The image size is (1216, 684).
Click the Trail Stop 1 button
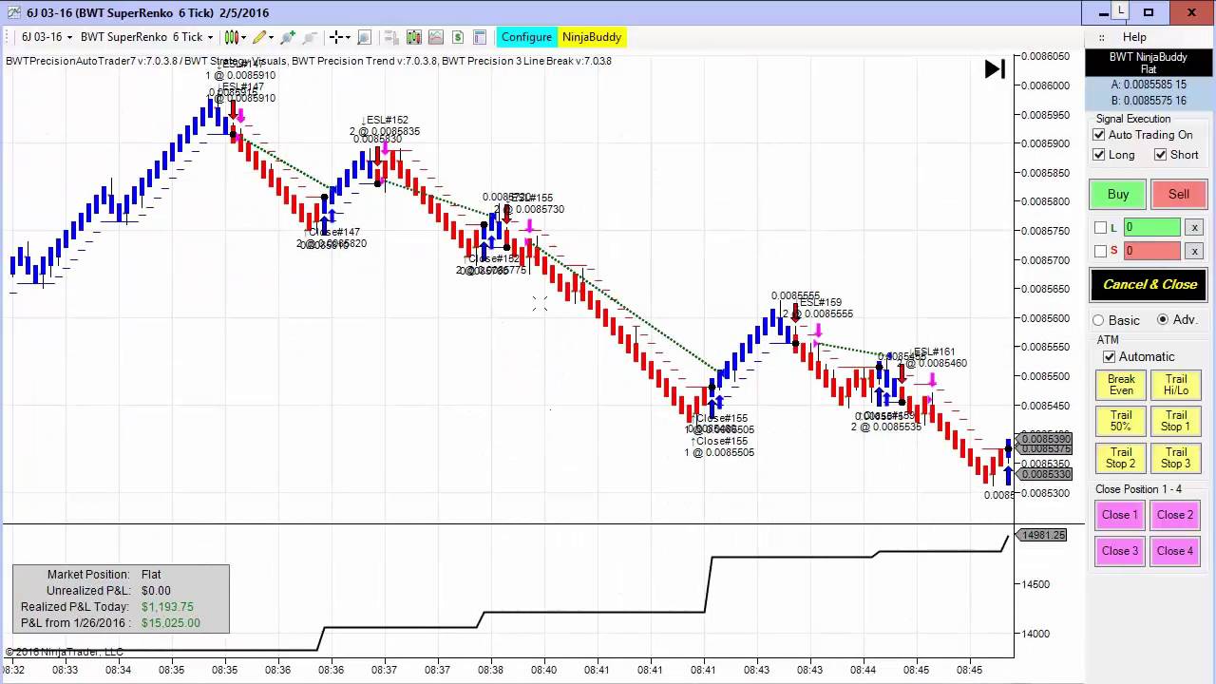[1176, 421]
